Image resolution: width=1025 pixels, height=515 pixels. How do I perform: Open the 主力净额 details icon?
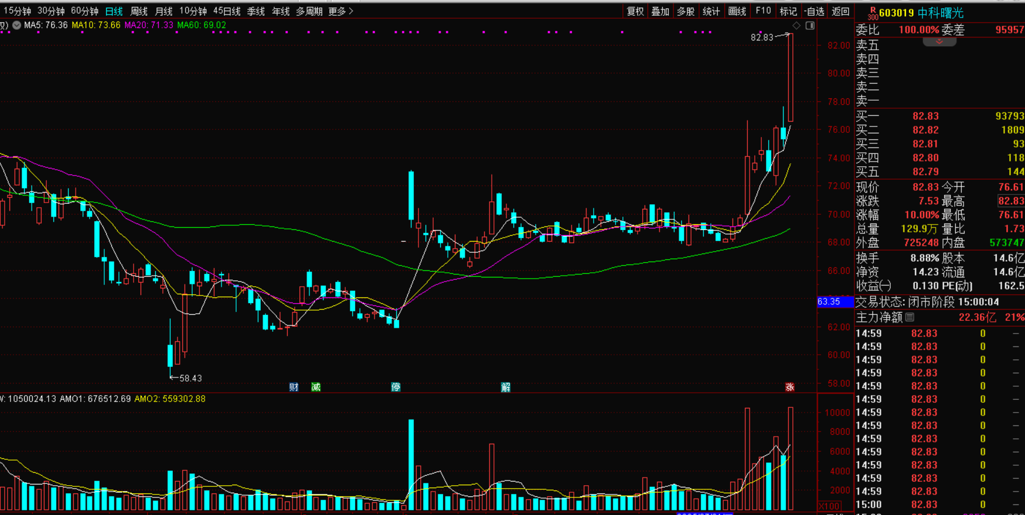pos(910,317)
